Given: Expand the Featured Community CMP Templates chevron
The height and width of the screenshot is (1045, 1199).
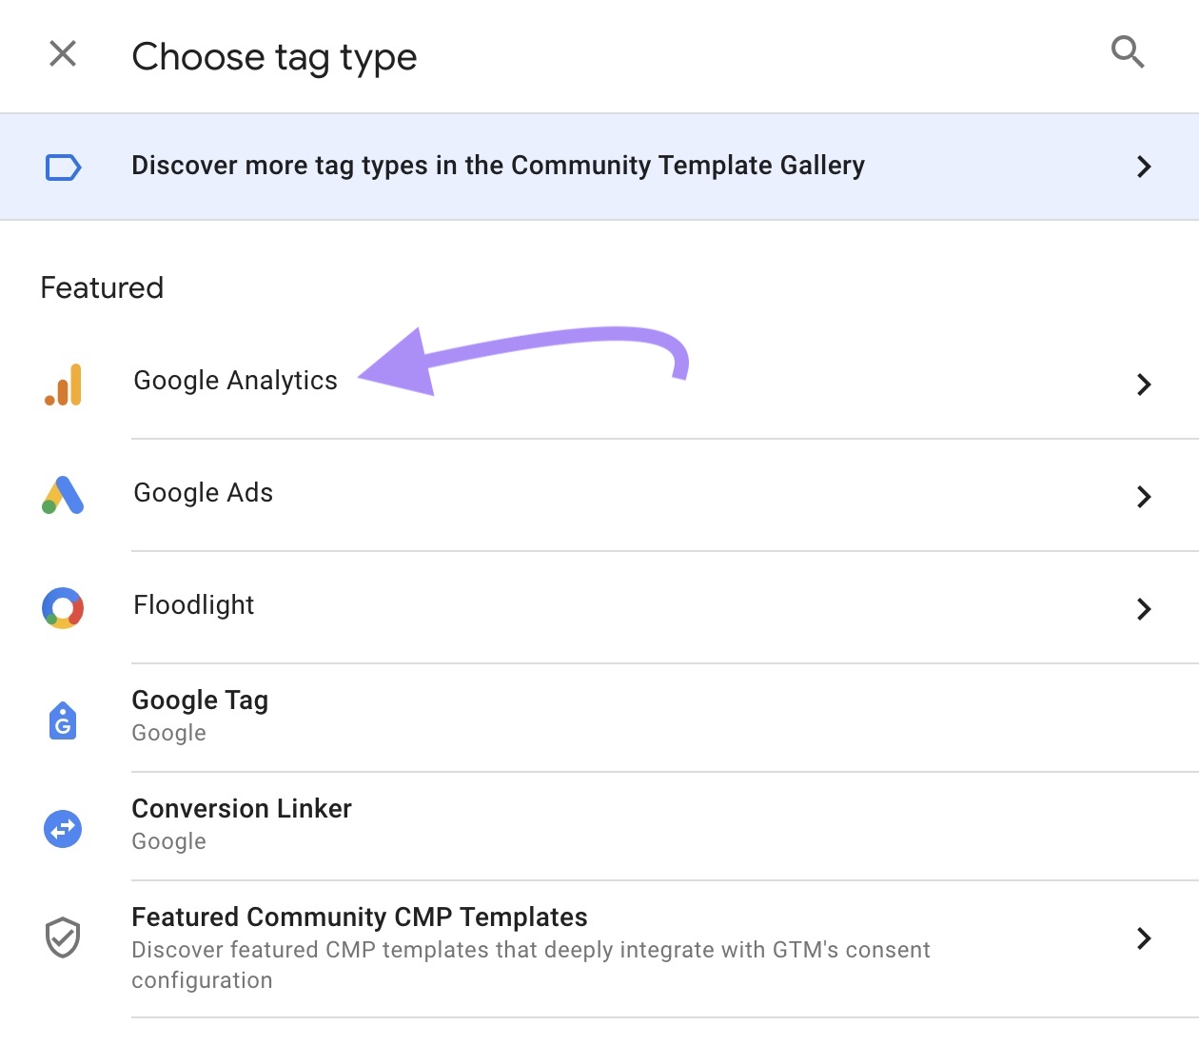Looking at the screenshot, I should click(1144, 938).
